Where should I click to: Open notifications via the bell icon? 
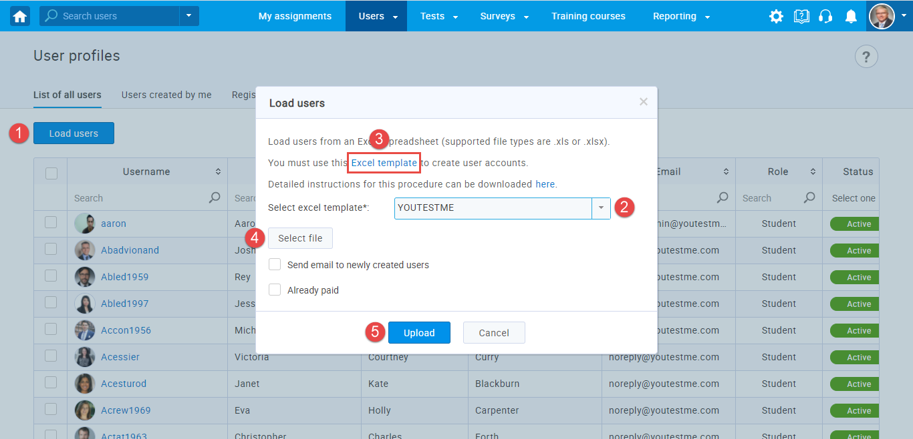point(851,16)
